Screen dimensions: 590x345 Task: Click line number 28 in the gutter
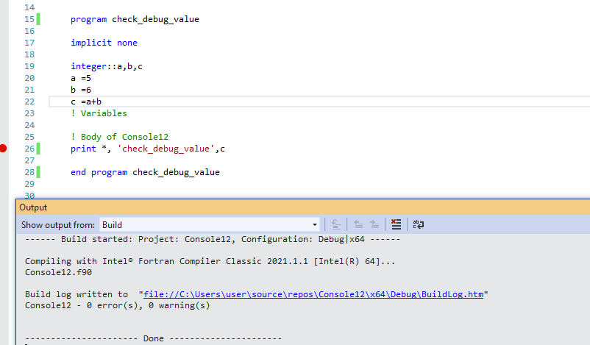(29, 172)
